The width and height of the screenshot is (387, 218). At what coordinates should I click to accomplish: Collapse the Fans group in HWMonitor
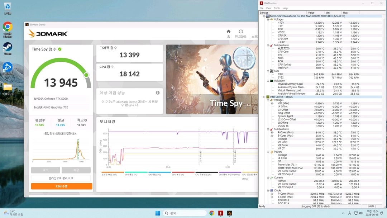(268, 71)
